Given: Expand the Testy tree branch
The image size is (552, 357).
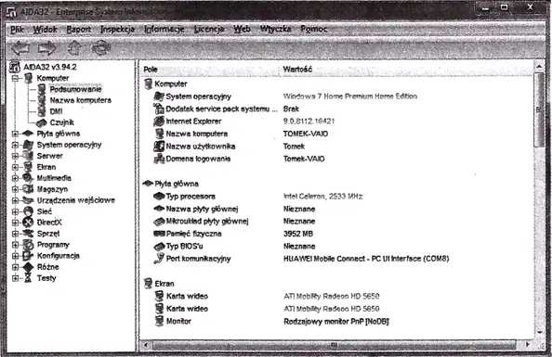Looking at the screenshot, I should (15, 278).
